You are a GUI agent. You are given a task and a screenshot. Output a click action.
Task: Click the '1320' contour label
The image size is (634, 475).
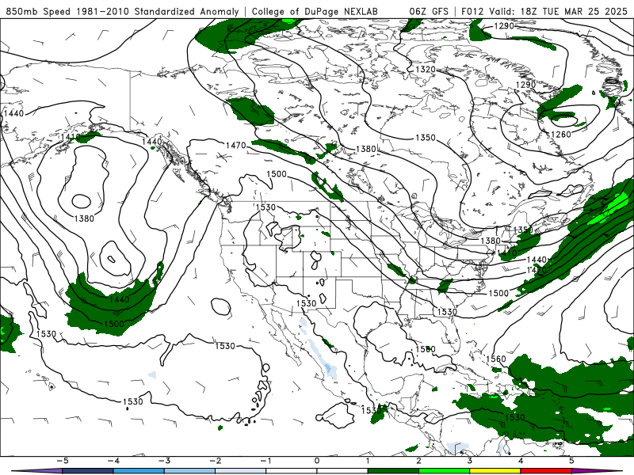coord(426,69)
